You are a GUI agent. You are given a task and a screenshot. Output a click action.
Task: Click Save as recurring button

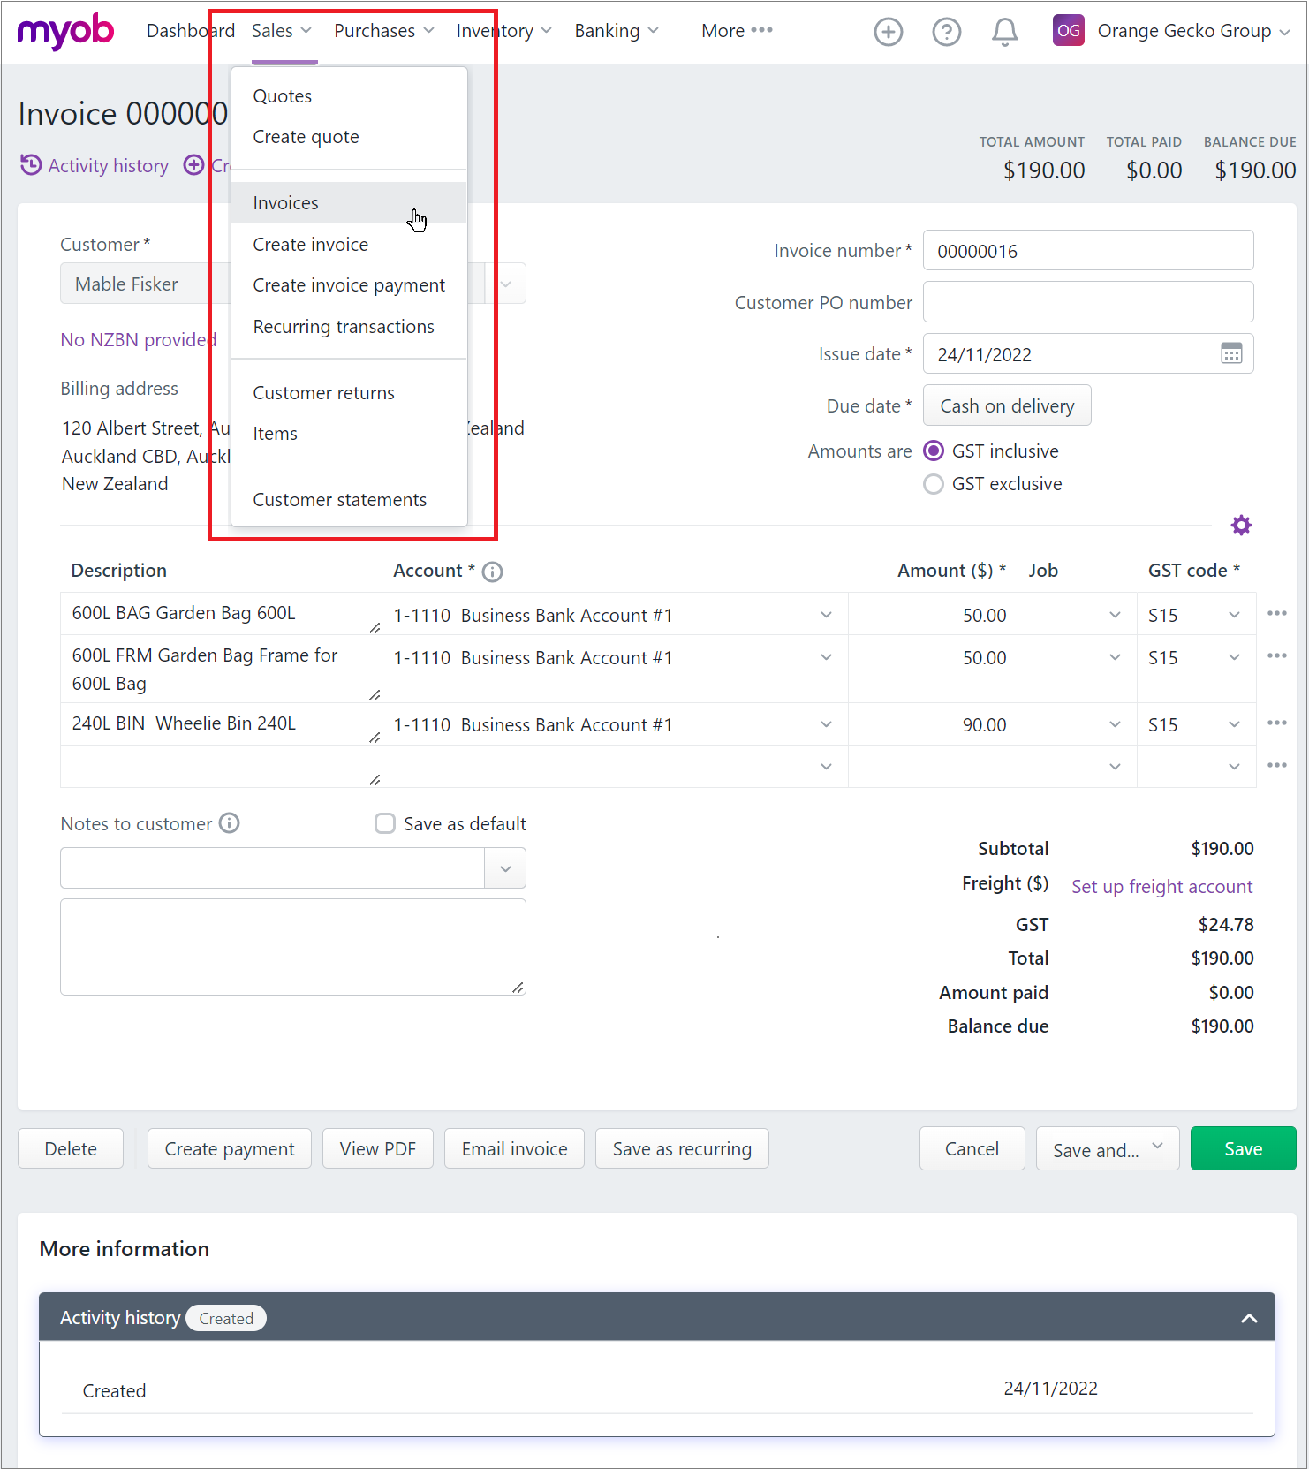(x=682, y=1148)
